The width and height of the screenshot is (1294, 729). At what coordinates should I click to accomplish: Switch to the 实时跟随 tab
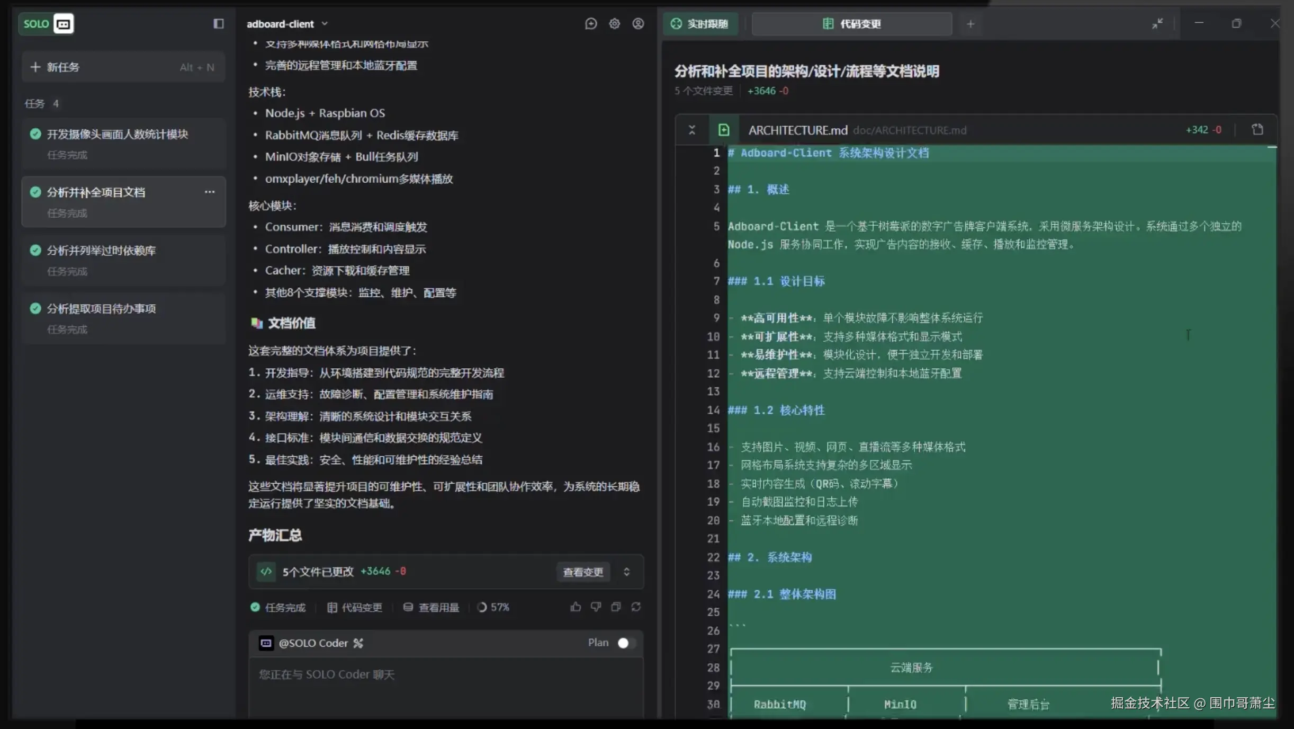click(x=700, y=24)
